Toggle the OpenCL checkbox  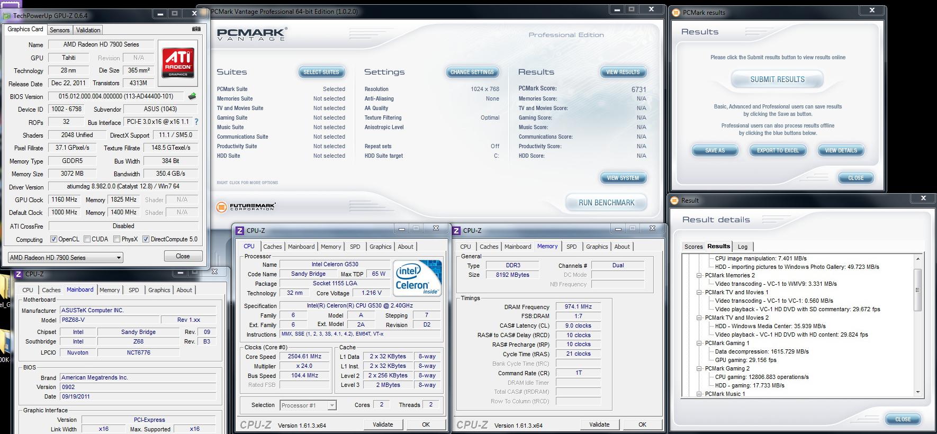[53, 239]
